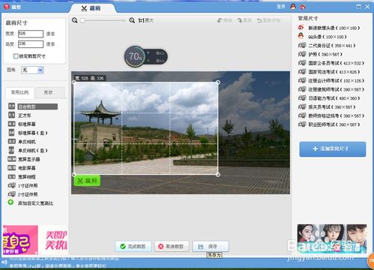Image resolution: width=374 pixels, height=270 pixels.
Task: Click the zoom out magnifier icon
Action: tap(74, 20)
